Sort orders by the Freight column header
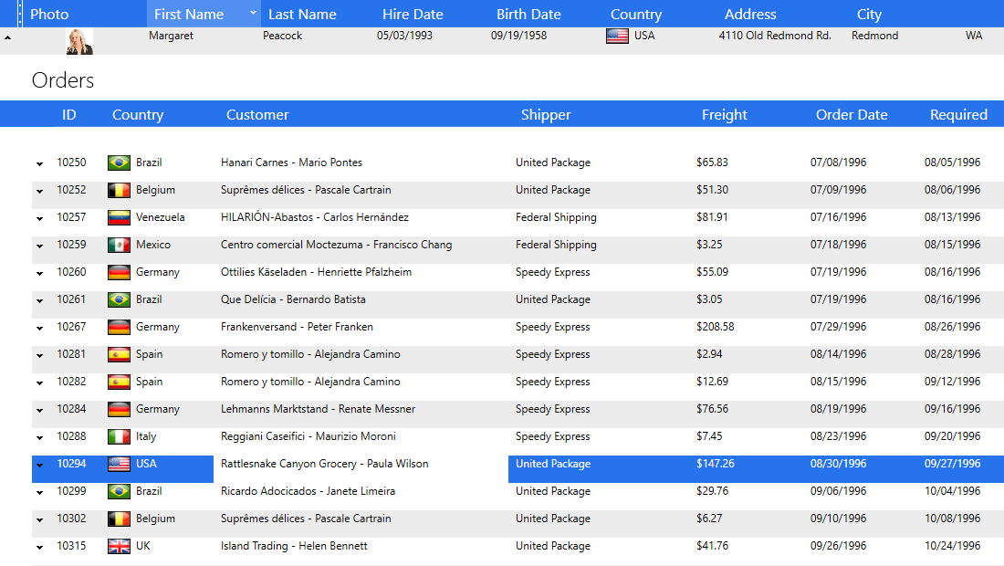The image size is (1004, 566). click(x=724, y=115)
